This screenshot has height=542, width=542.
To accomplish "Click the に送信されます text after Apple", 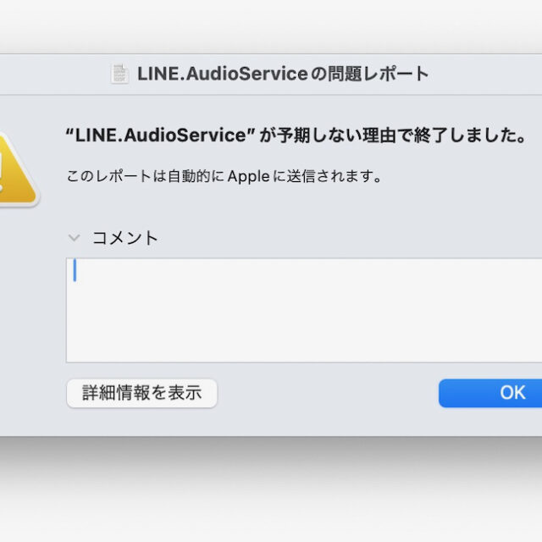I will pos(327,176).
